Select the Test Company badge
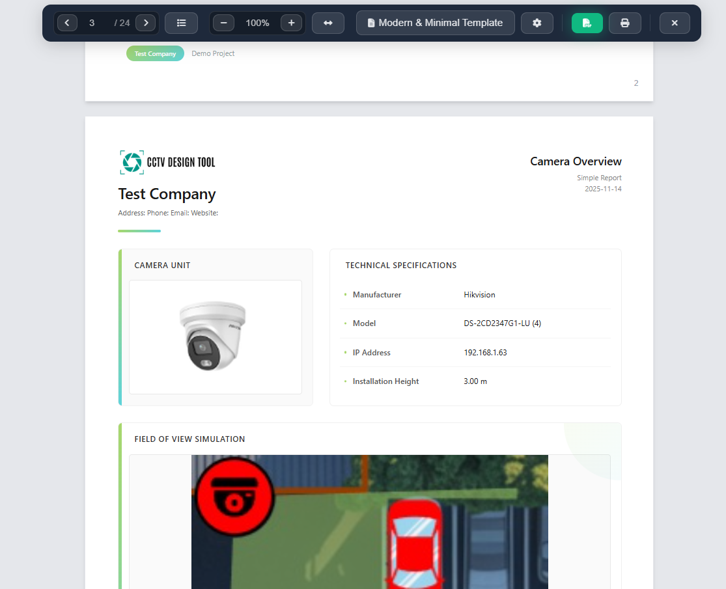Viewport: 726px width, 589px height. tap(155, 53)
